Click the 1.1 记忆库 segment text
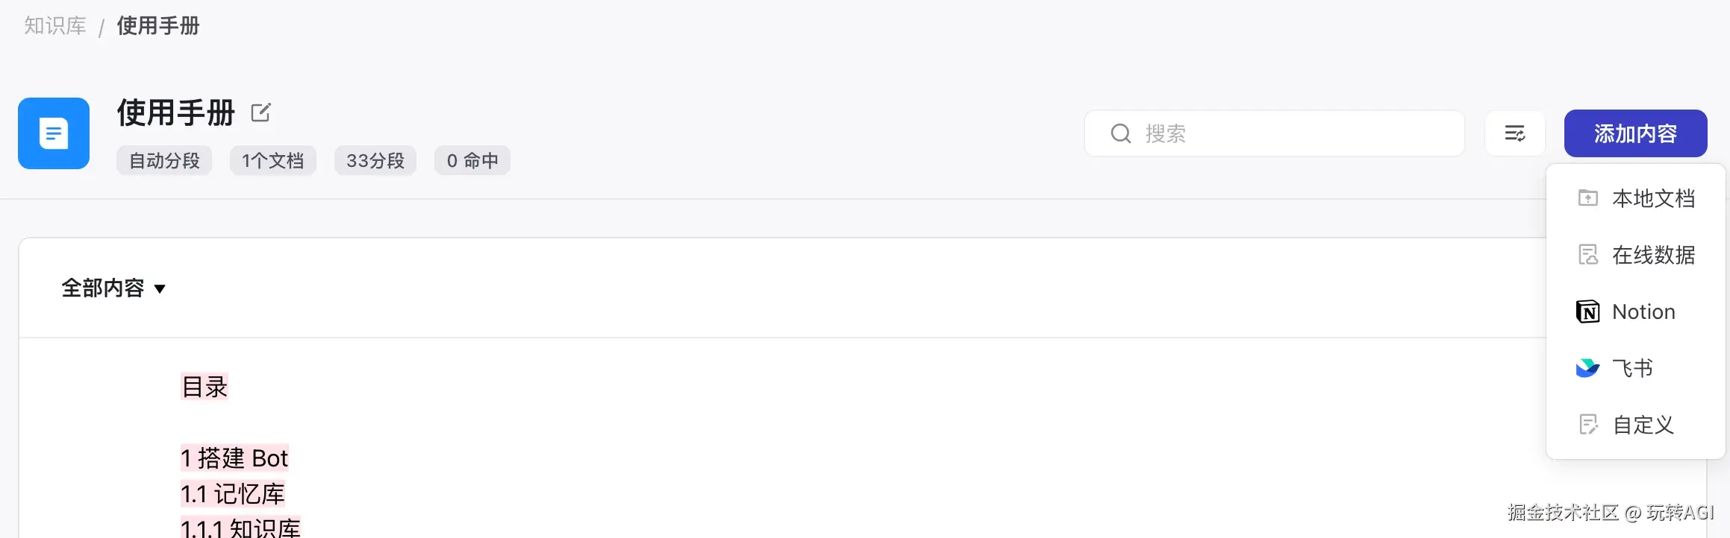This screenshot has height=538, width=1730. click(x=233, y=493)
